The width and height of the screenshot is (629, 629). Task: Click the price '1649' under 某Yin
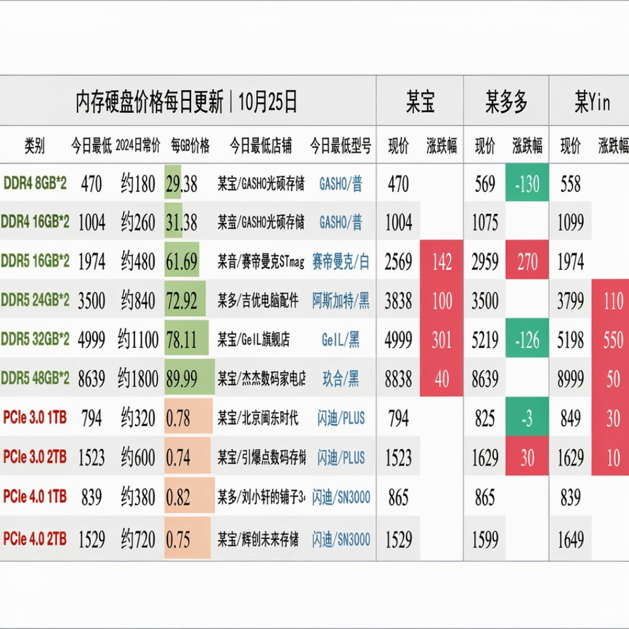click(x=570, y=539)
